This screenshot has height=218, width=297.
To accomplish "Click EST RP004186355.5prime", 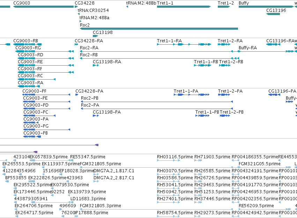I will click(255, 157).
